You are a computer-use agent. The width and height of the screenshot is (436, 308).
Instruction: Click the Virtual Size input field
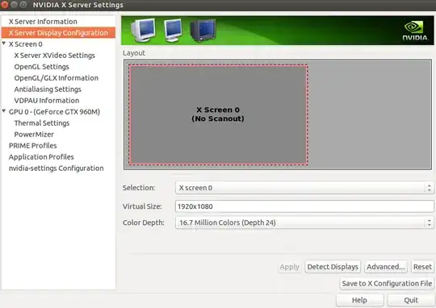click(304, 206)
